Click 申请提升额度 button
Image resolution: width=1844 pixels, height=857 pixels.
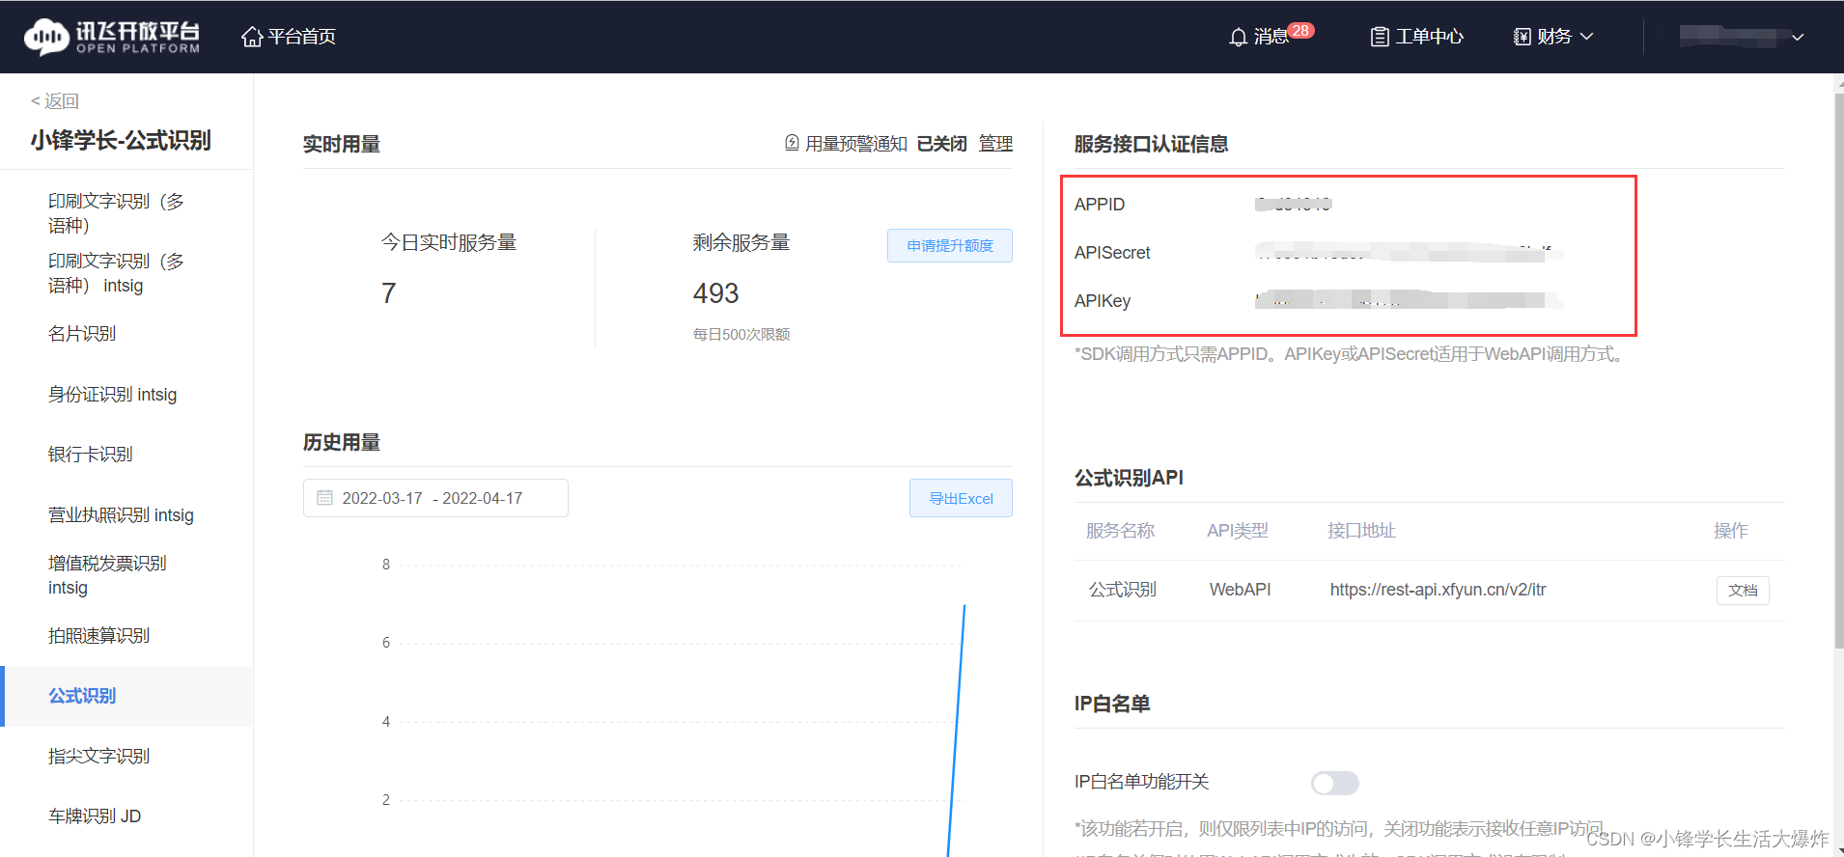coord(950,245)
